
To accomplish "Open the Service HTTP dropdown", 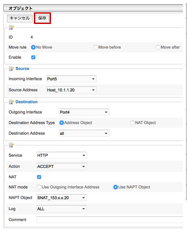I will (62, 155).
